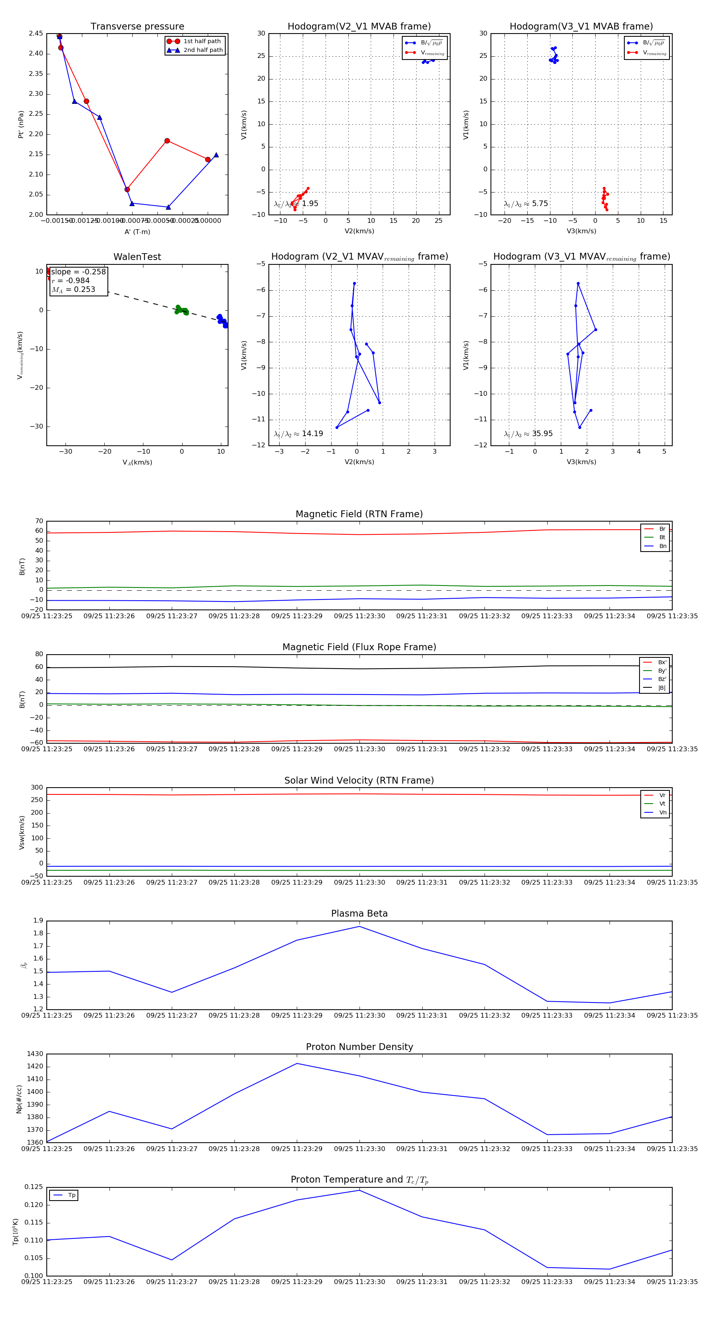The height and width of the screenshot is (1318, 719).
Task: Click the "A' (T·m)" x-axis label
Action: [x=137, y=232]
